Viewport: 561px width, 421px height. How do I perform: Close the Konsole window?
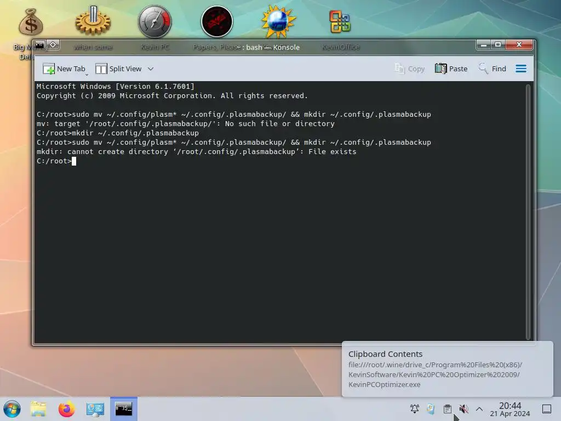pyautogui.click(x=519, y=45)
